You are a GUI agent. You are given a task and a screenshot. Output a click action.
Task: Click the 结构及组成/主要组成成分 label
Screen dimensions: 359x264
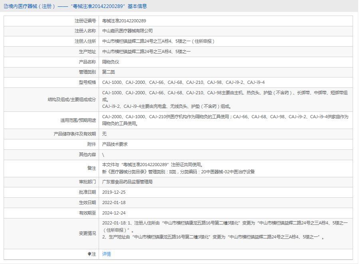pos(71,99)
